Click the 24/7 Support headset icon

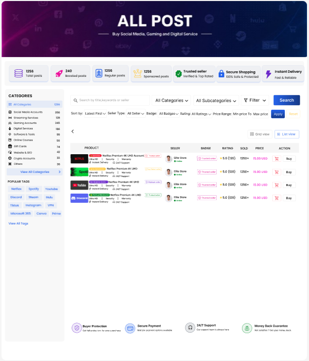(x=190, y=328)
